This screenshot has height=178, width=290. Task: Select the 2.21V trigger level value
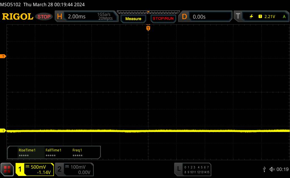click(270, 17)
